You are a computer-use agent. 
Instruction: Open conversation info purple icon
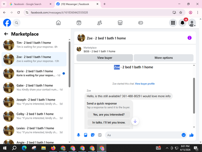click(x=189, y=38)
